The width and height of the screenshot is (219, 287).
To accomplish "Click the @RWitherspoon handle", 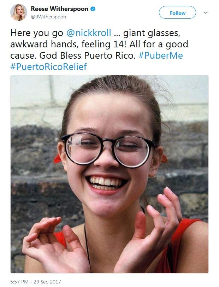I will pos(48,17).
